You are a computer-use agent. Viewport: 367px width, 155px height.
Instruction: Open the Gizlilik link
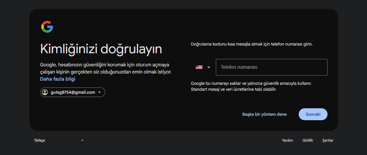pyautogui.click(x=308, y=140)
